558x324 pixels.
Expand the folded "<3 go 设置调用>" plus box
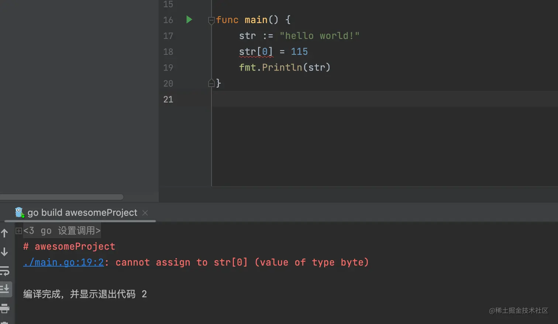pyautogui.click(x=18, y=231)
